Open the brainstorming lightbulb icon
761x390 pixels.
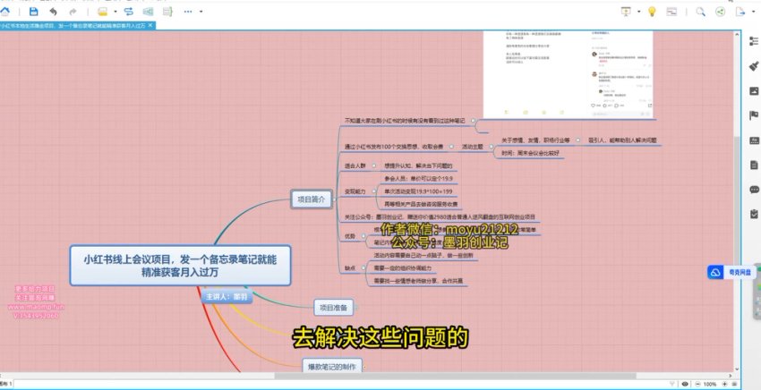pyautogui.click(x=654, y=12)
